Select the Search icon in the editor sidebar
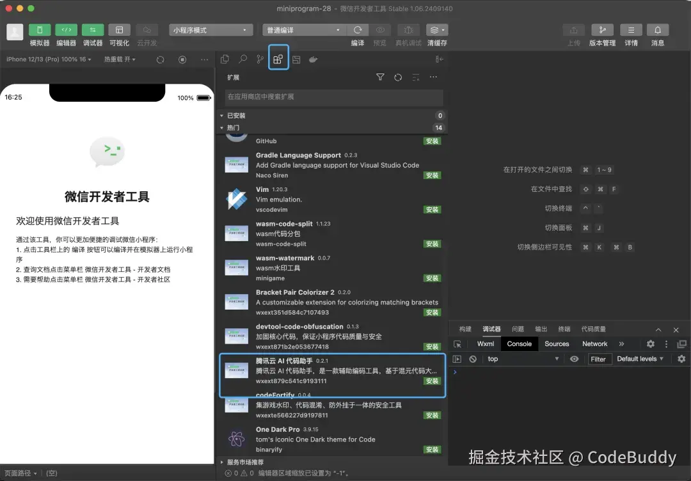The height and width of the screenshot is (481, 691). click(243, 58)
